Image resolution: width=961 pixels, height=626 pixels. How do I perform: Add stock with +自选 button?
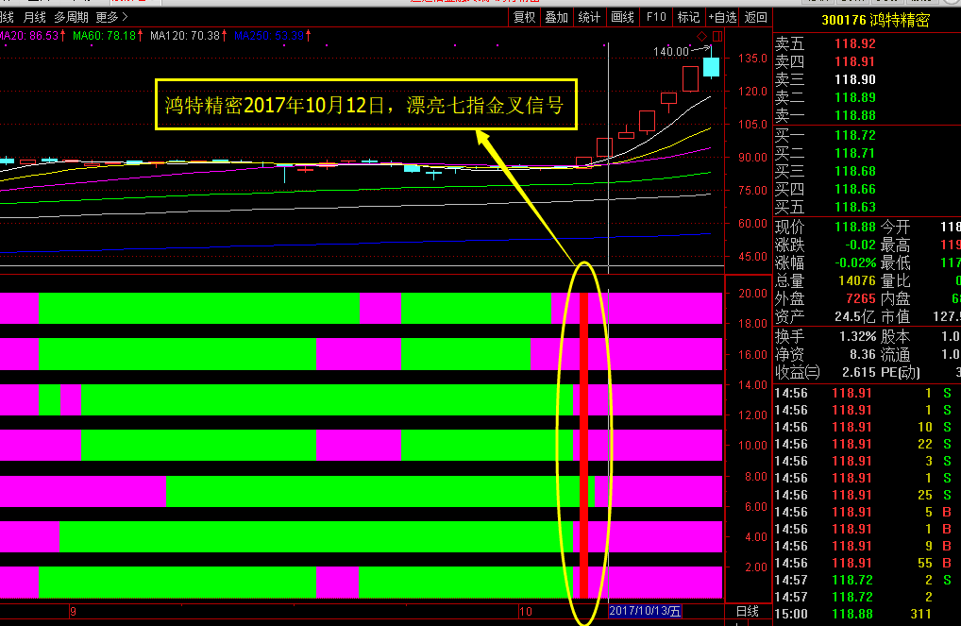tap(722, 17)
